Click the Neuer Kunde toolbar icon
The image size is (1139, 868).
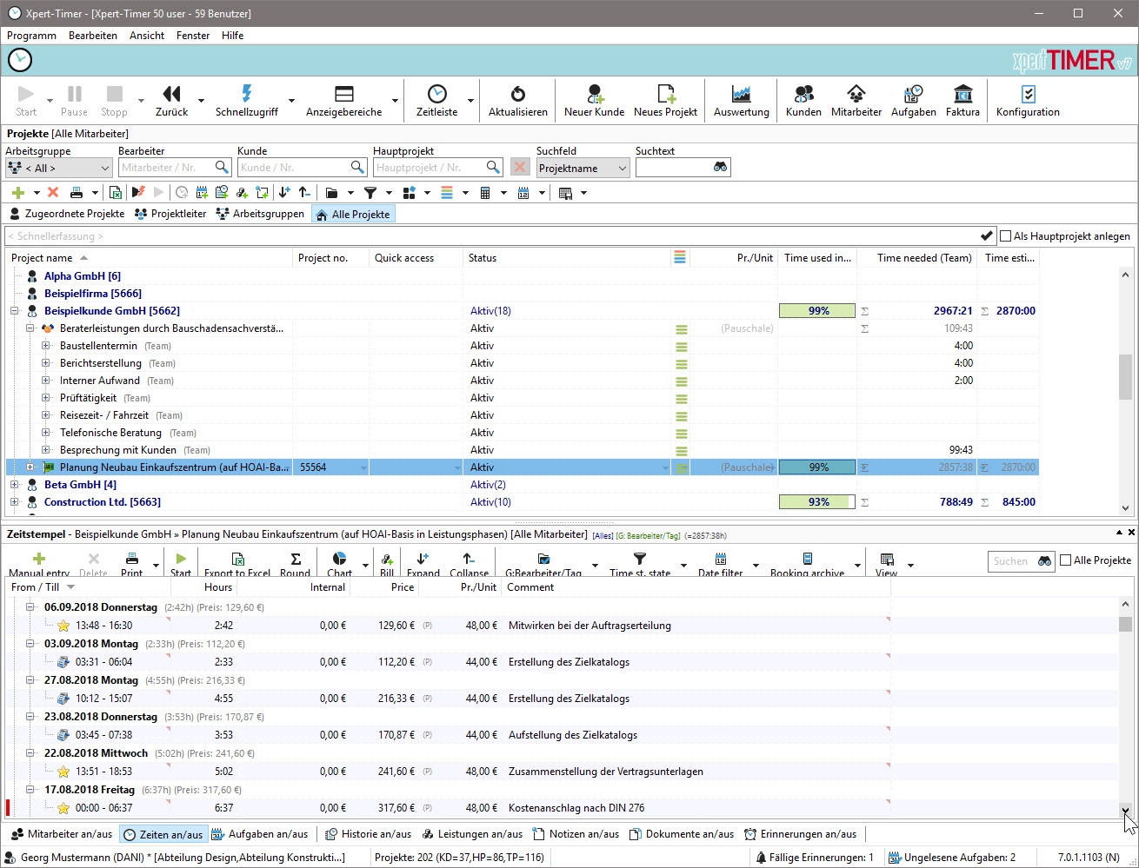coord(595,95)
